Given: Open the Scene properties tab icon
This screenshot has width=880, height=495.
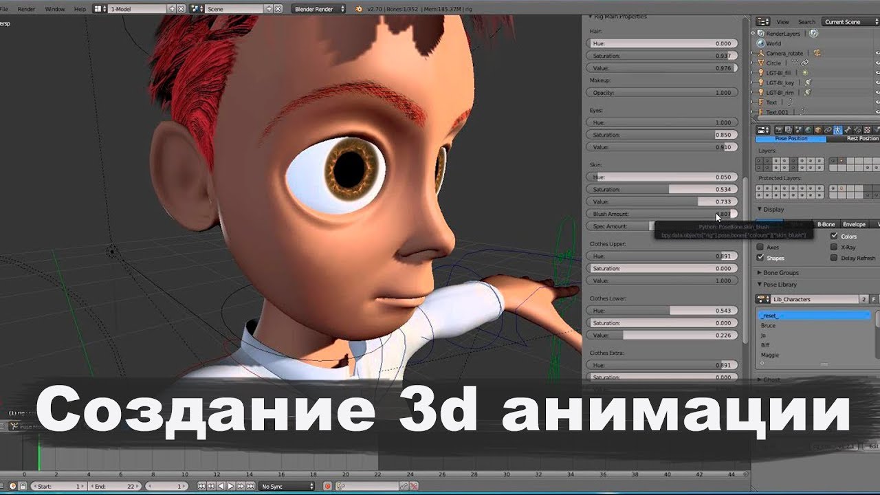Looking at the screenshot, I should coord(798,130).
